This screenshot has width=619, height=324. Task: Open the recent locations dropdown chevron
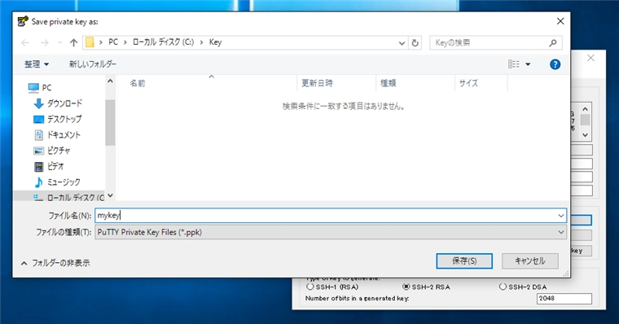pos(60,42)
